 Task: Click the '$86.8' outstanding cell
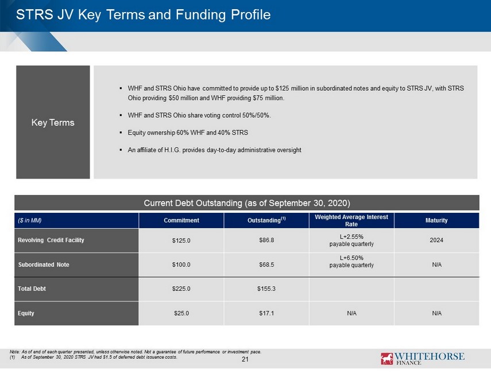pyautogui.click(x=266, y=240)
